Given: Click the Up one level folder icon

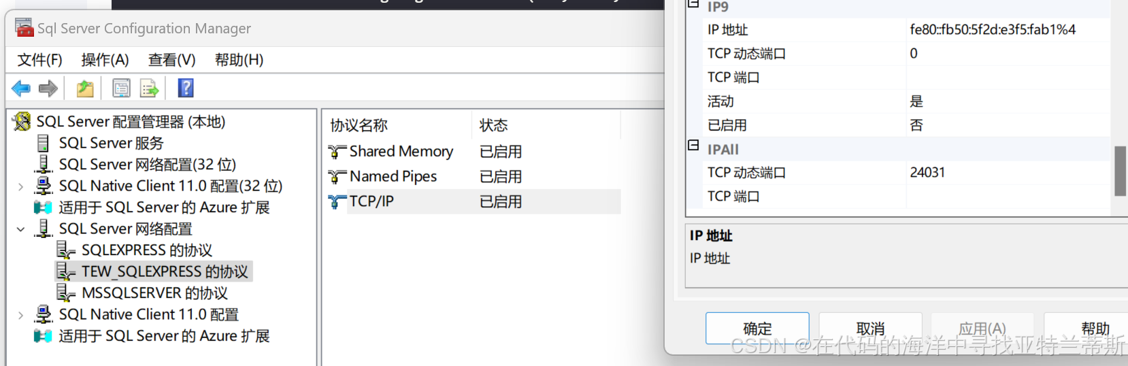Looking at the screenshot, I should (x=85, y=88).
